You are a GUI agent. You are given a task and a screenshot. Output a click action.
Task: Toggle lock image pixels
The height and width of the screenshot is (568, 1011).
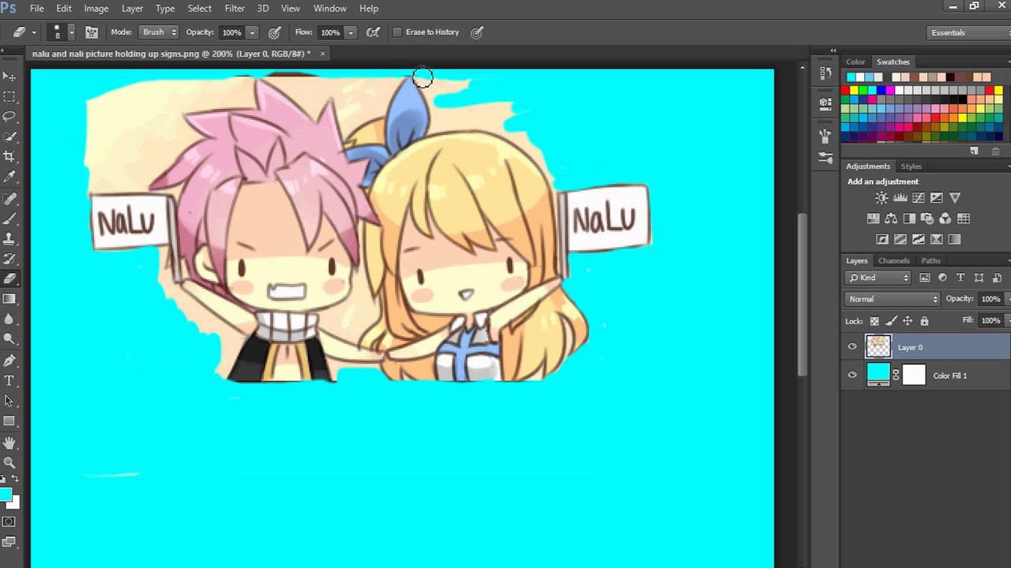891,321
